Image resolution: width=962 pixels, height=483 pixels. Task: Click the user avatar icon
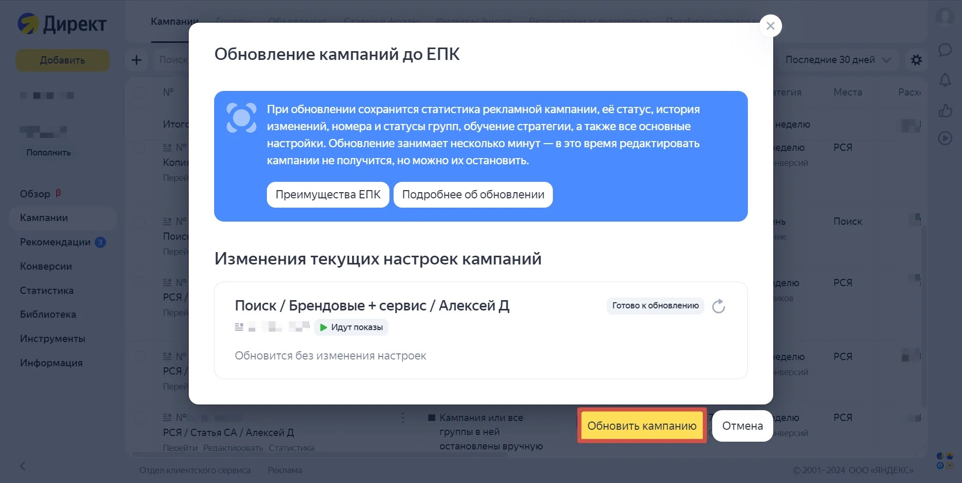pyautogui.click(x=945, y=17)
